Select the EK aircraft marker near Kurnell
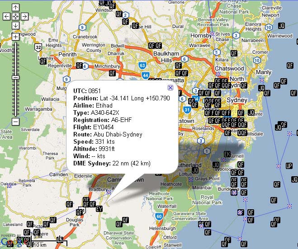The height and width of the screenshot is (249, 298). tap(227, 154)
